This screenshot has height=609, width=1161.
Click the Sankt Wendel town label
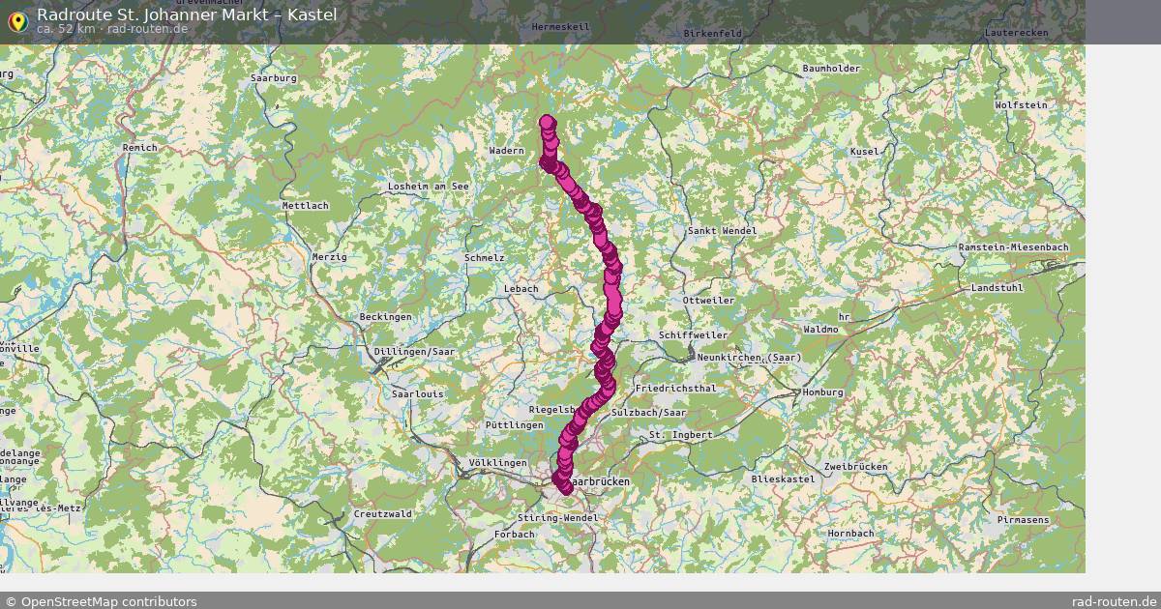[x=722, y=231]
